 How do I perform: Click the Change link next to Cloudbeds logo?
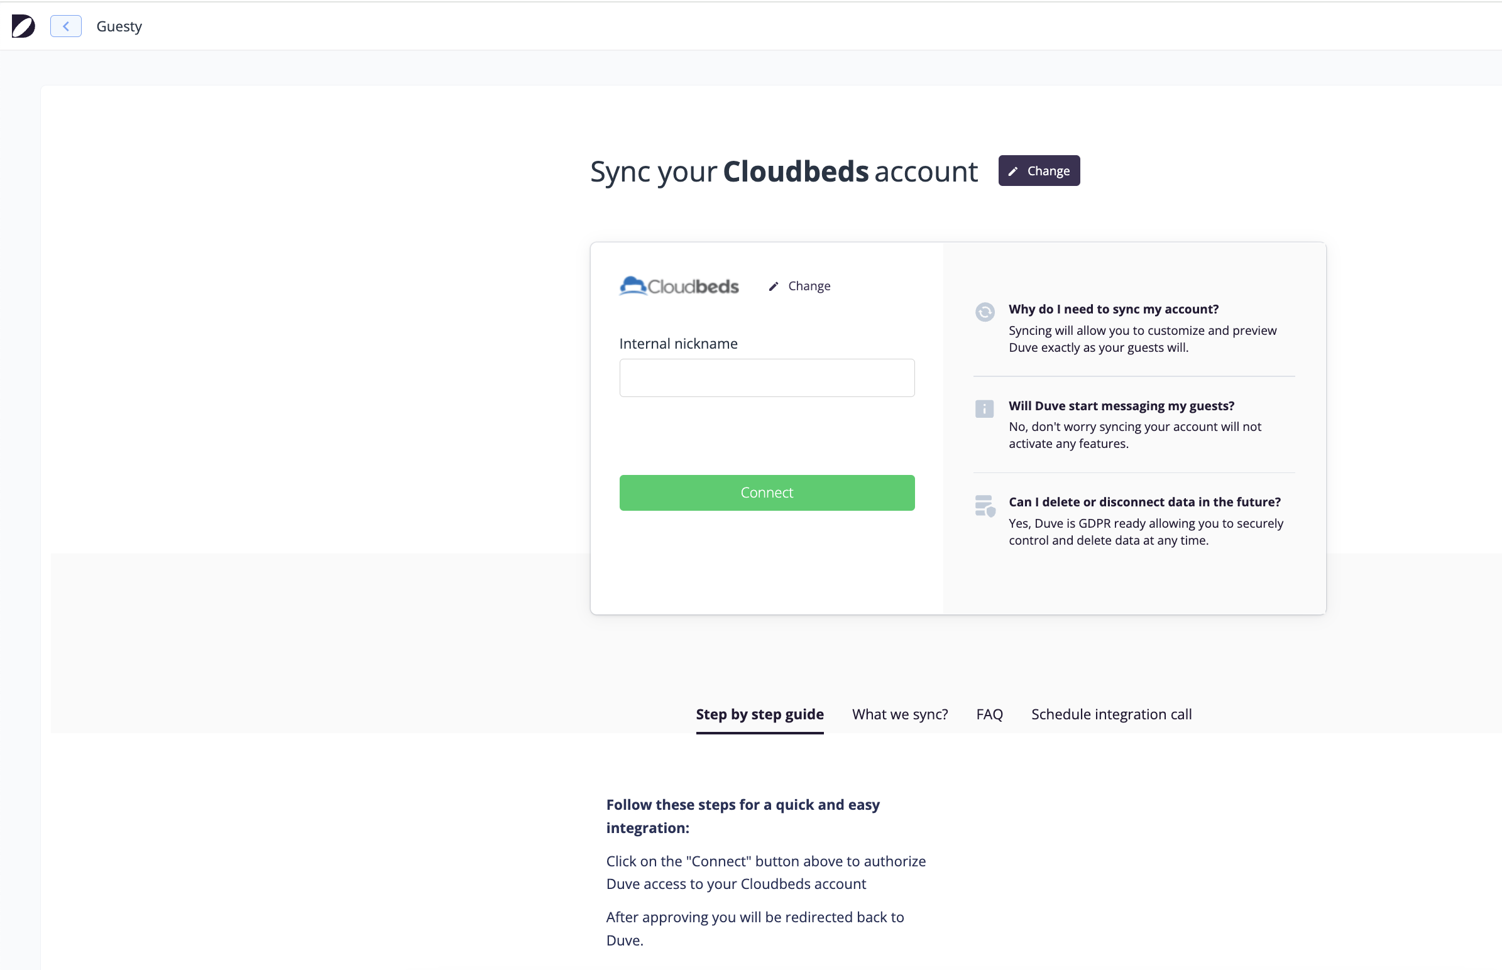809,286
